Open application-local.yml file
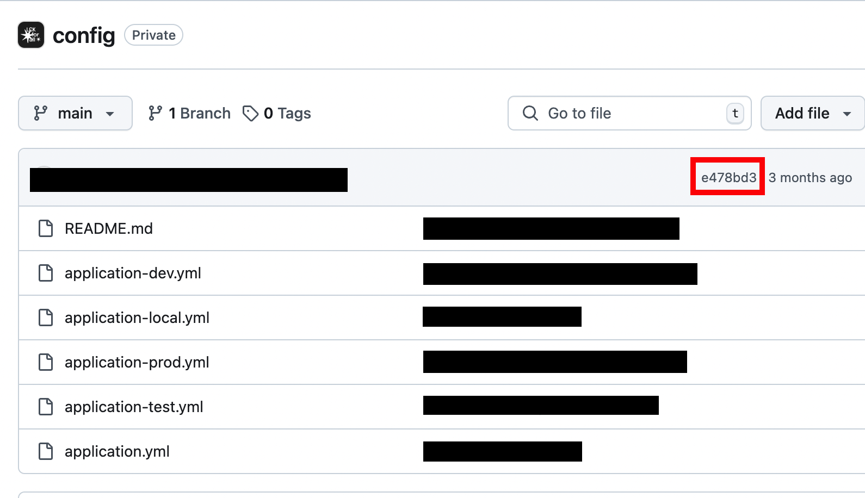Screen dimensions: 865x498 coord(137,318)
